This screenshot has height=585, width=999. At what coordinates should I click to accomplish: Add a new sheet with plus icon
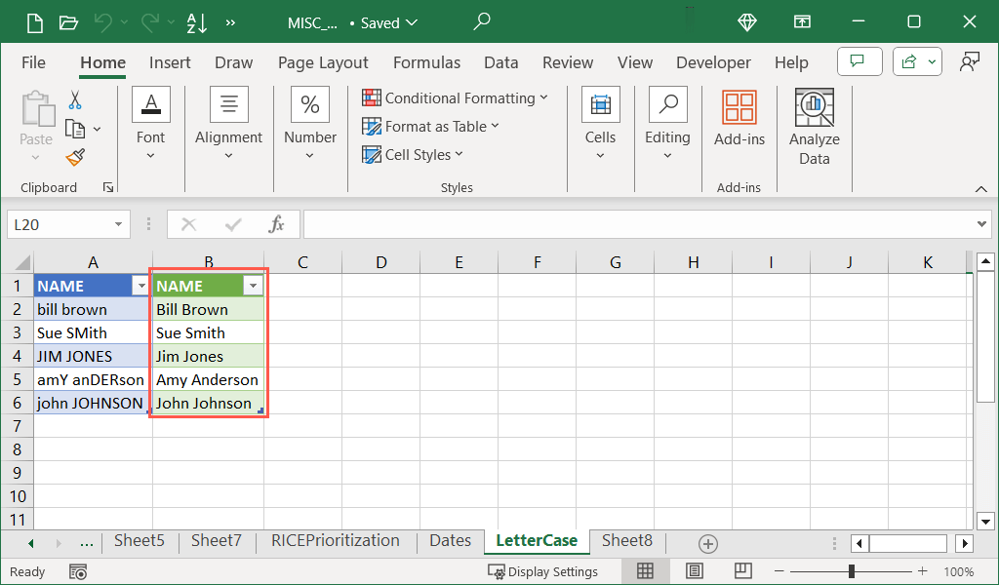click(x=708, y=543)
